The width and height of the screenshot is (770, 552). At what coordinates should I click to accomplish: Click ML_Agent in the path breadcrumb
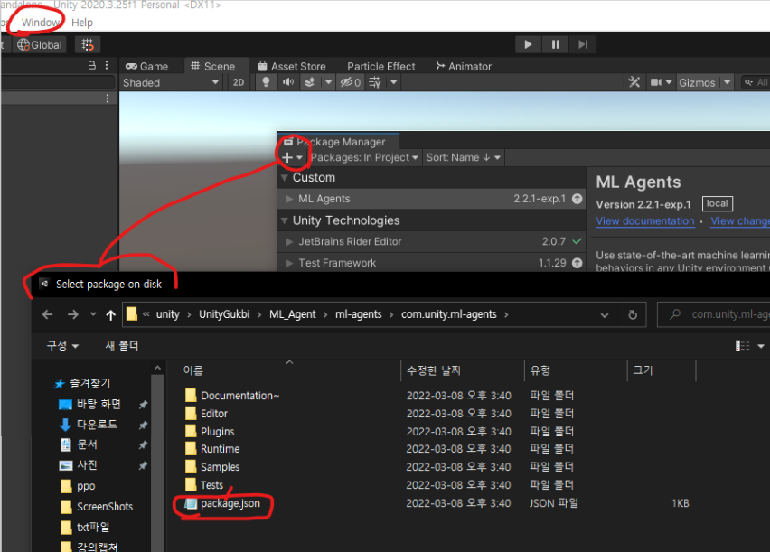pyautogui.click(x=292, y=314)
